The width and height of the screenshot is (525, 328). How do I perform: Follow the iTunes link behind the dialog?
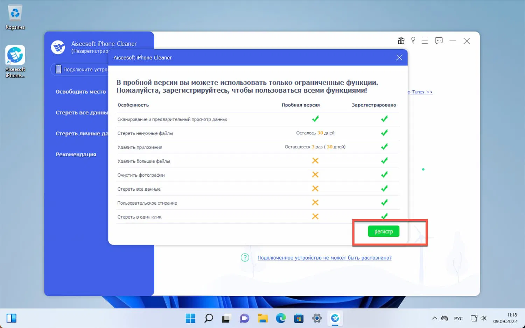[x=420, y=92]
